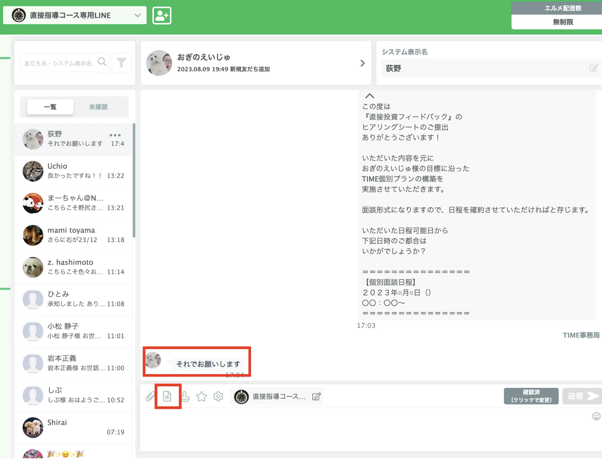This screenshot has width=602, height=459.
Task: Open favorites via the star icon
Action: click(x=202, y=396)
